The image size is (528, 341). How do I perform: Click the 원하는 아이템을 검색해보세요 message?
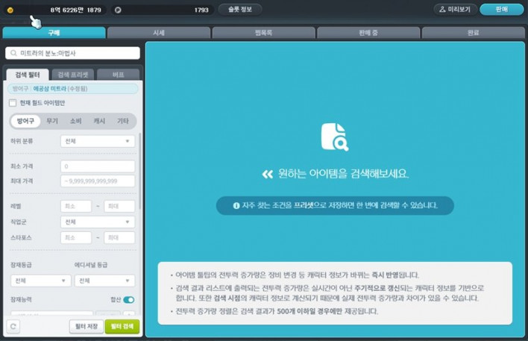[343, 174]
